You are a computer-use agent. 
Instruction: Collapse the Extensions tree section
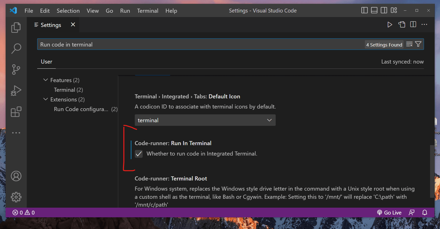coord(46,99)
